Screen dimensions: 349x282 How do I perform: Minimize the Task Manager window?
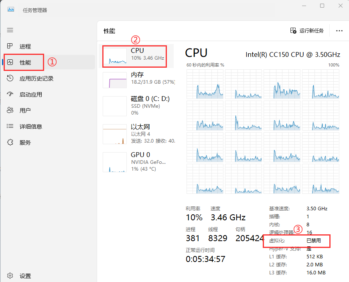tap(304, 6)
